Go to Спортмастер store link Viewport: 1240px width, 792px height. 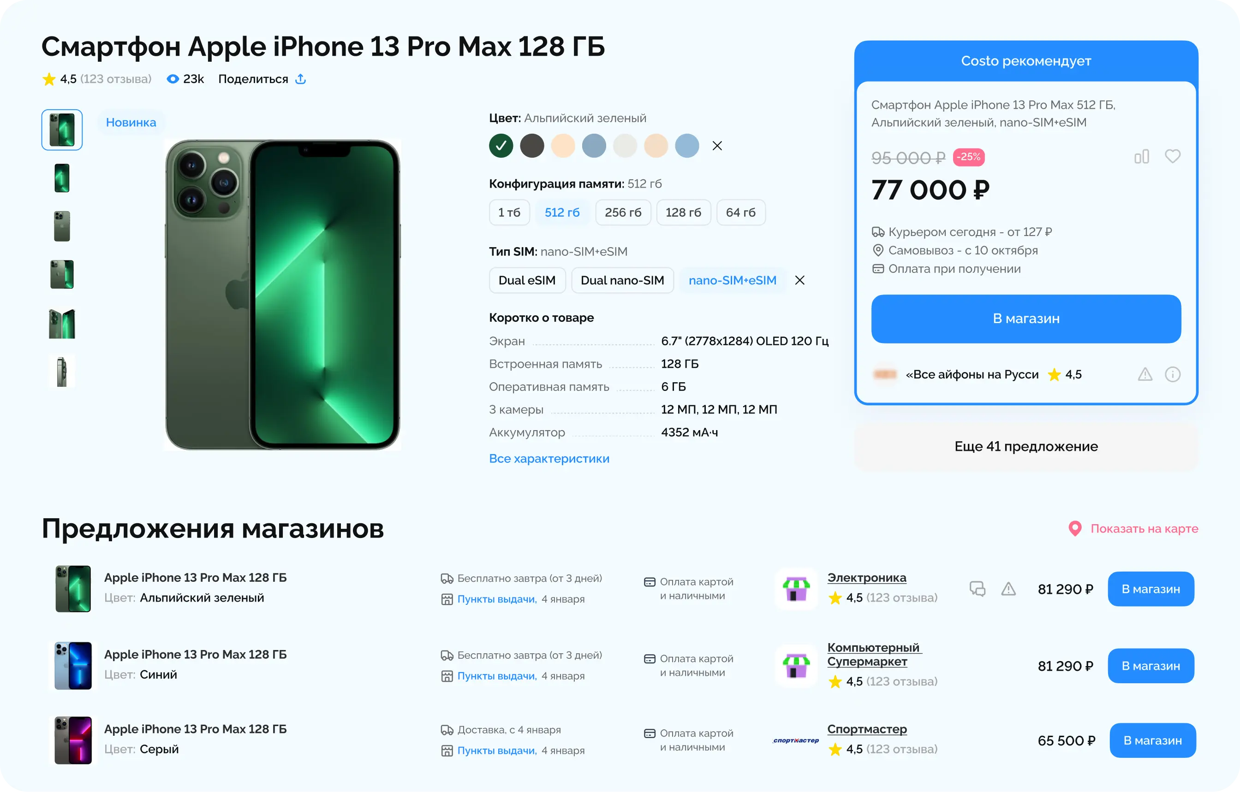(867, 729)
